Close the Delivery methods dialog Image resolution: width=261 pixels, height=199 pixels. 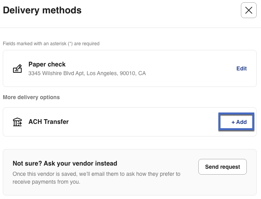pos(248,11)
